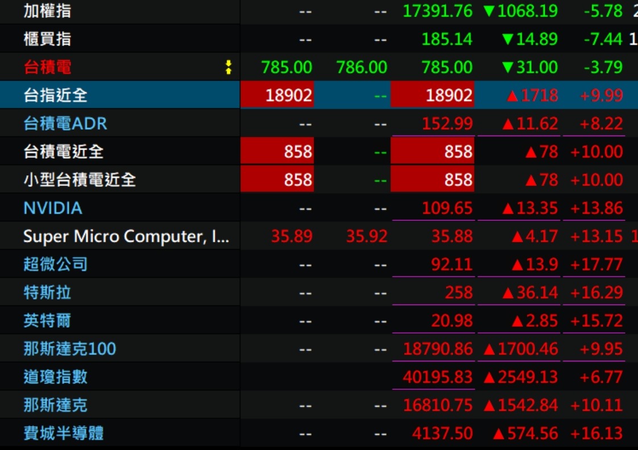Select the highlighted 台指近全 row name
Viewport: 638px width, 450px height.
click(55, 96)
